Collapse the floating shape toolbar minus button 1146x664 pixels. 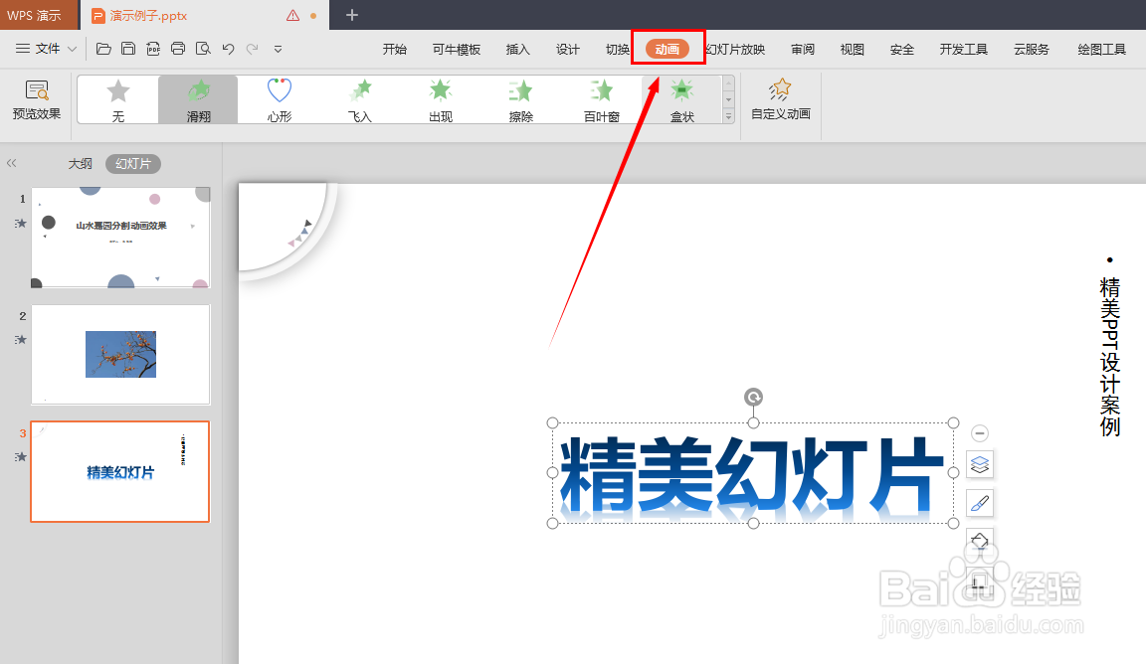coord(979,433)
